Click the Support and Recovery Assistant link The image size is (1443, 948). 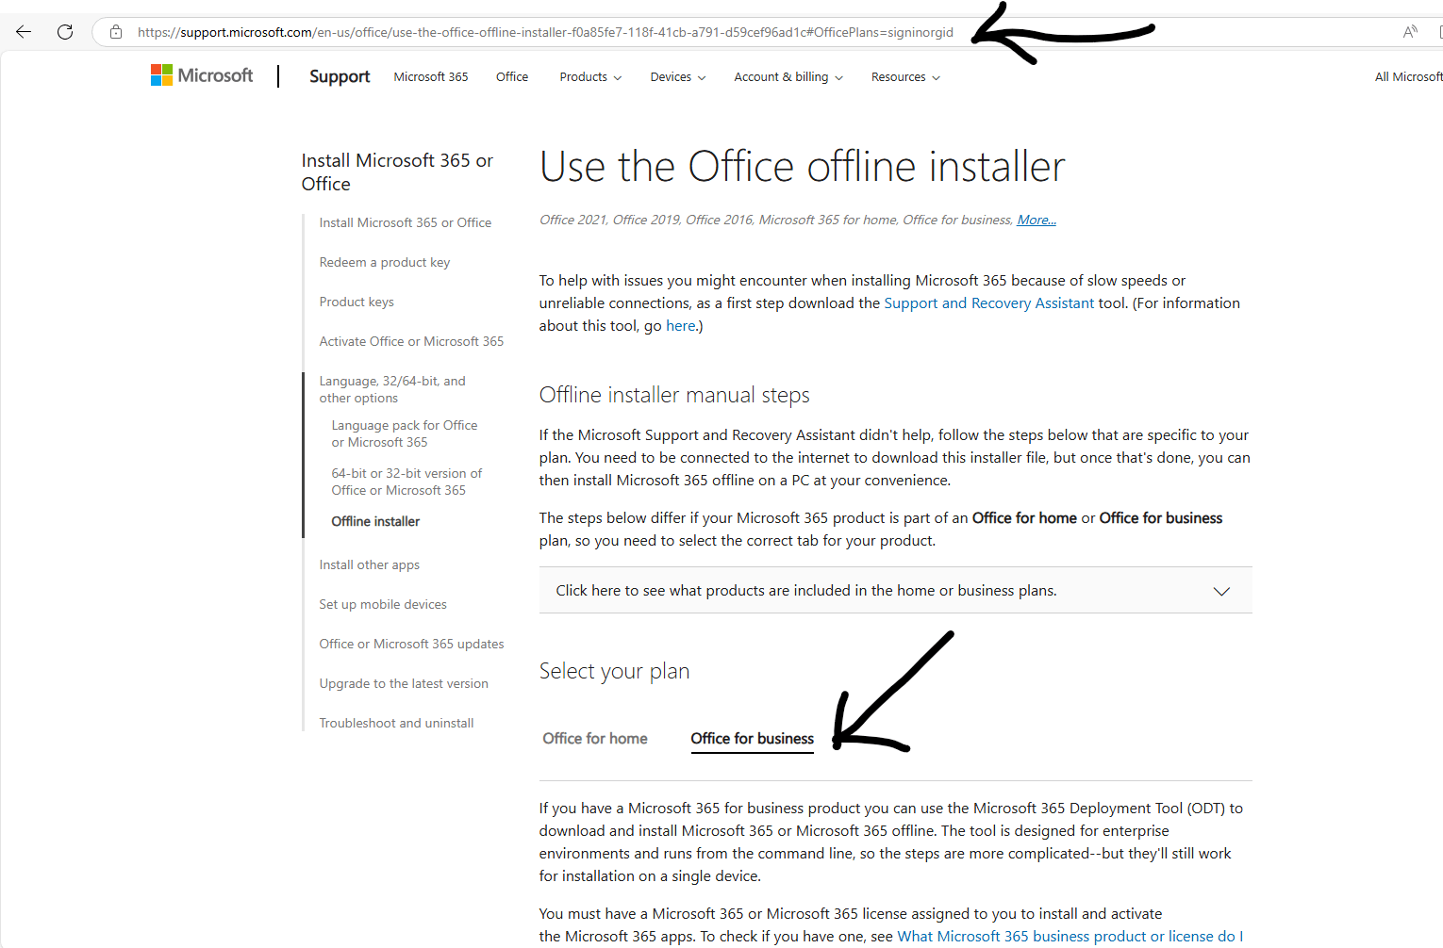tap(987, 302)
